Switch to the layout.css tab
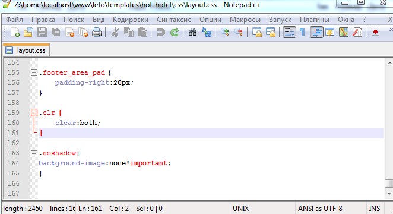393x214 pixels. tap(26, 50)
